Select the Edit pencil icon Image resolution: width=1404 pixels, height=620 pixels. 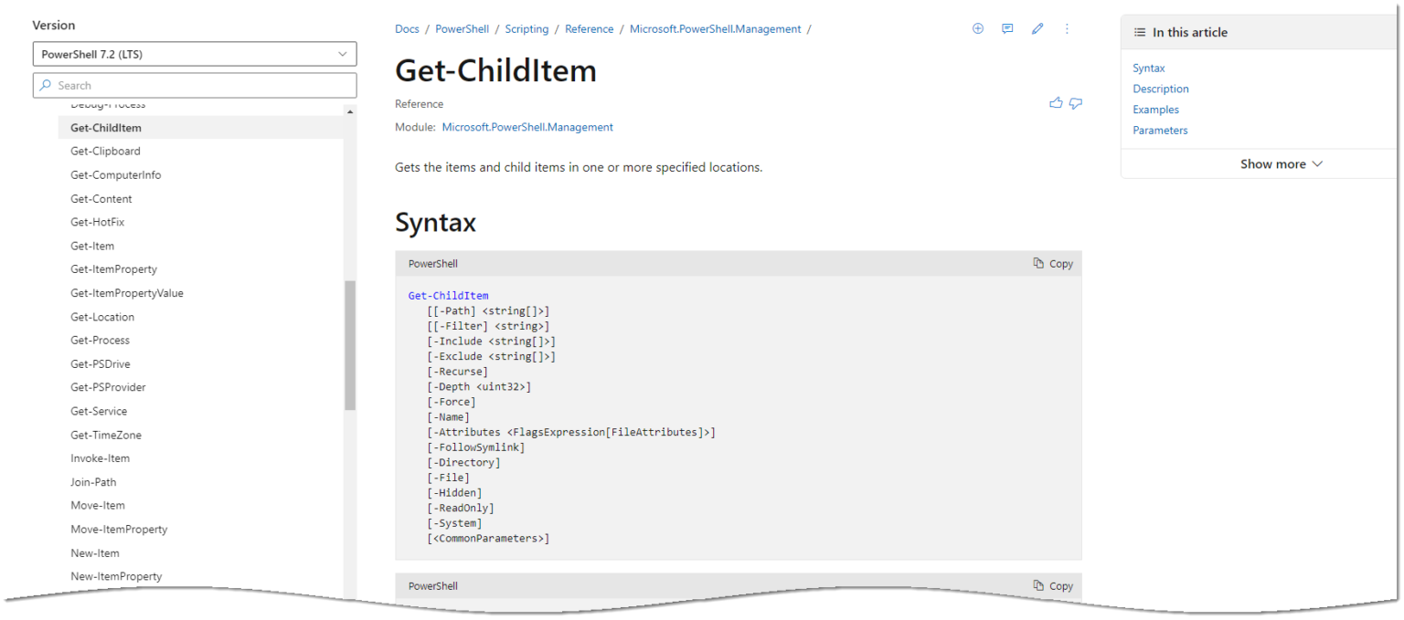tap(1037, 28)
